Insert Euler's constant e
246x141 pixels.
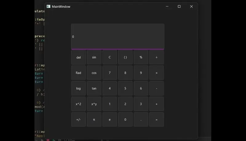pos(110,120)
